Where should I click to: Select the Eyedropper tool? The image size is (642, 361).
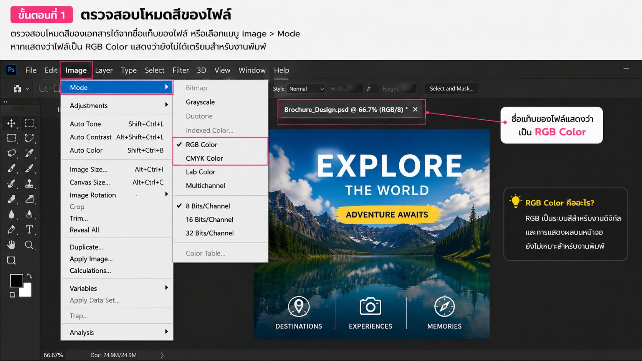point(29,153)
